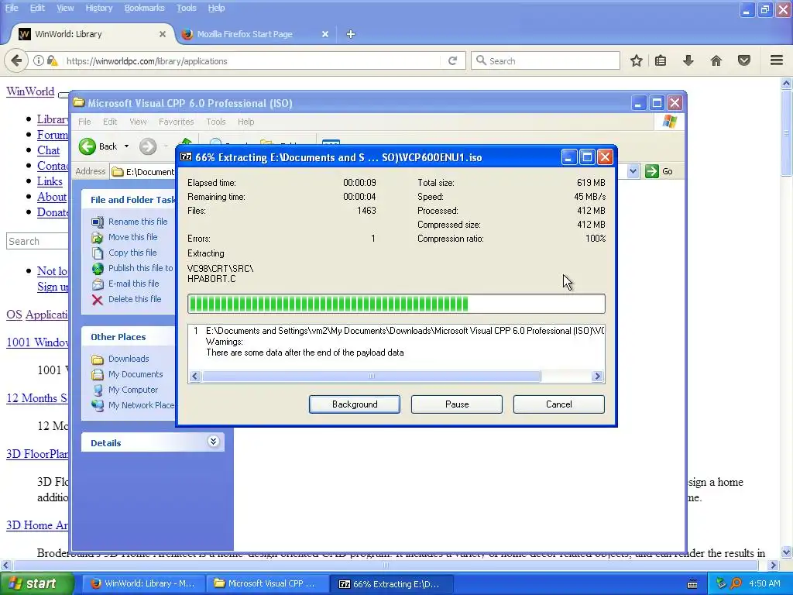This screenshot has width=793, height=595.
Task: Click the WinWorld page Search box
Action: click(37, 242)
